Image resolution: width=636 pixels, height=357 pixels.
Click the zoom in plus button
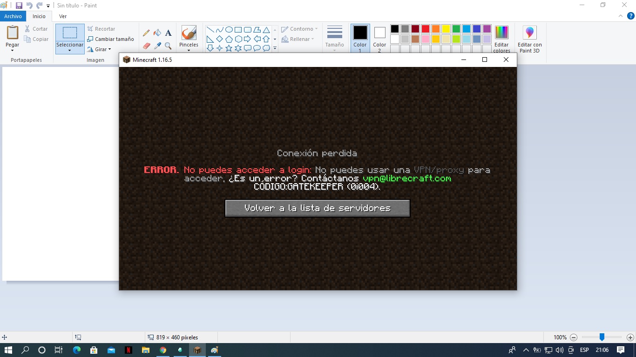(x=630, y=337)
